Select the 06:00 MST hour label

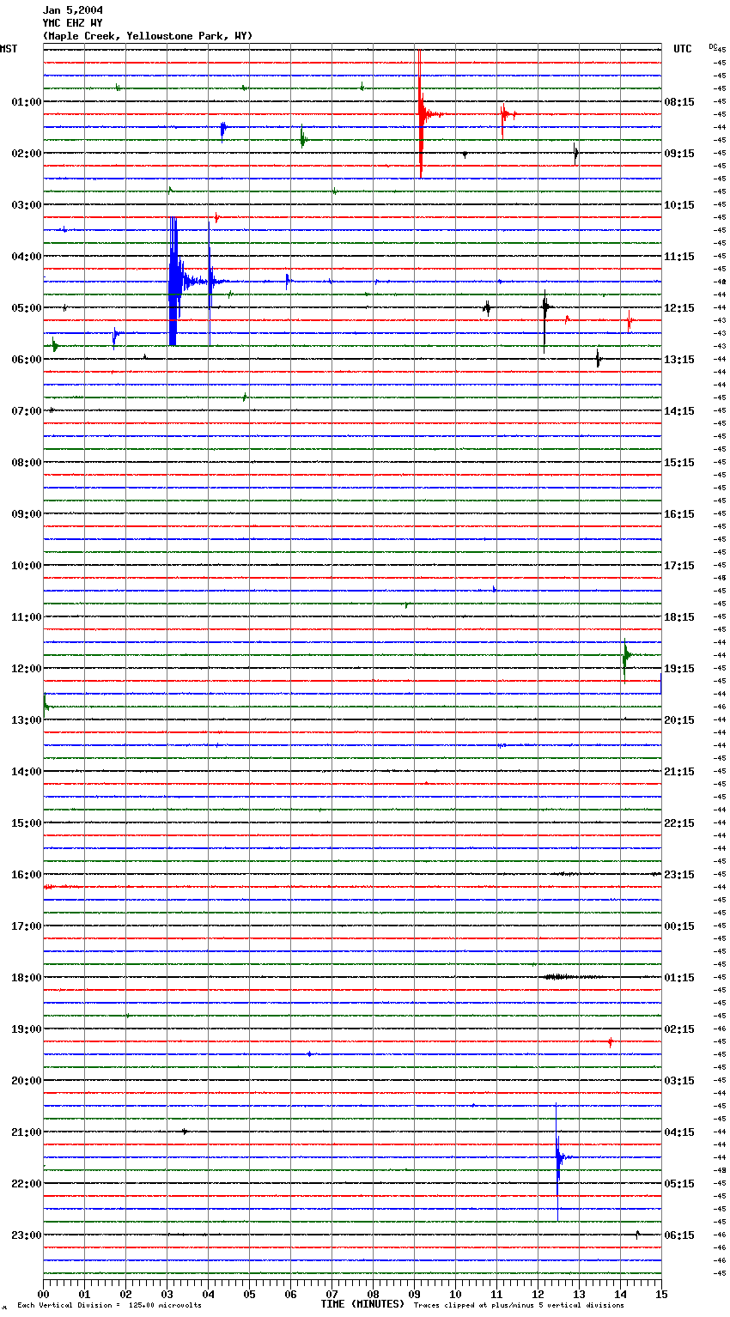click(x=27, y=360)
